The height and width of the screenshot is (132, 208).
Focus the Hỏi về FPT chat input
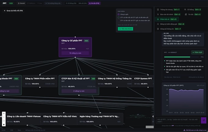pos(178,120)
